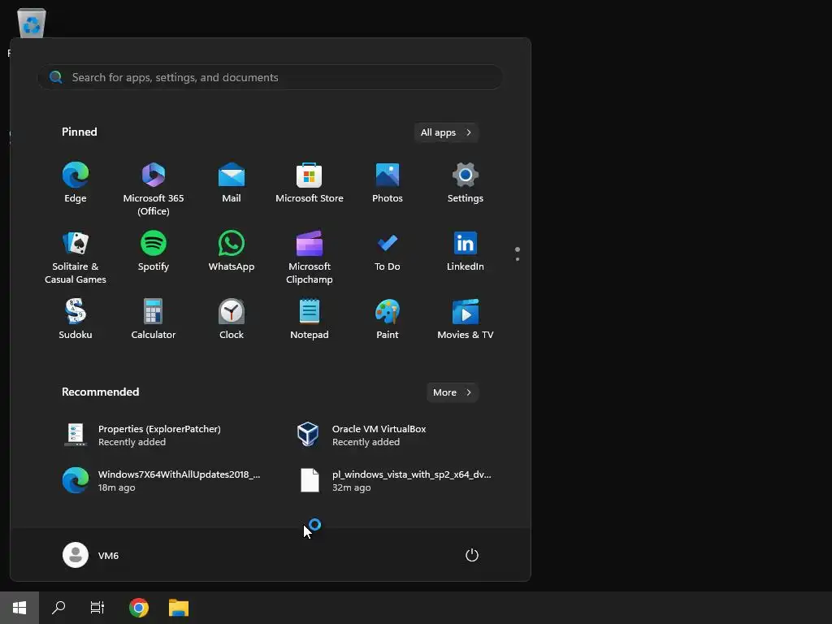Go to next pinned apps page dot
This screenshot has width=832, height=624.
[518, 259]
